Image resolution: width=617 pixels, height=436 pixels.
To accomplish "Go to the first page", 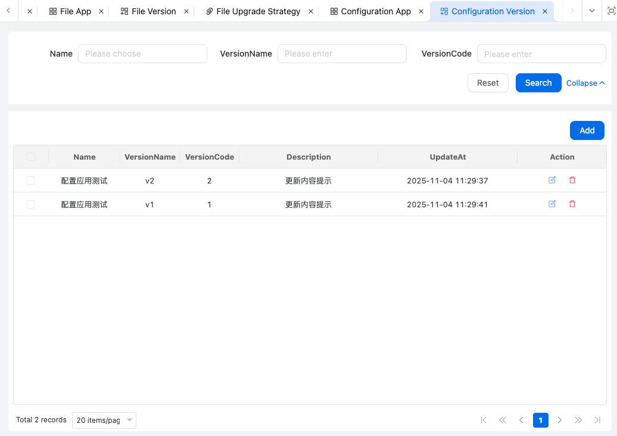I will pyautogui.click(x=484, y=420).
